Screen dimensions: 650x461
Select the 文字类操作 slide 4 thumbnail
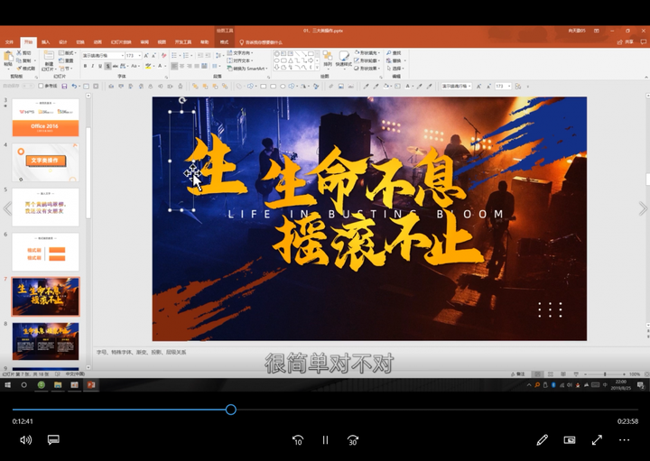pyautogui.click(x=46, y=162)
